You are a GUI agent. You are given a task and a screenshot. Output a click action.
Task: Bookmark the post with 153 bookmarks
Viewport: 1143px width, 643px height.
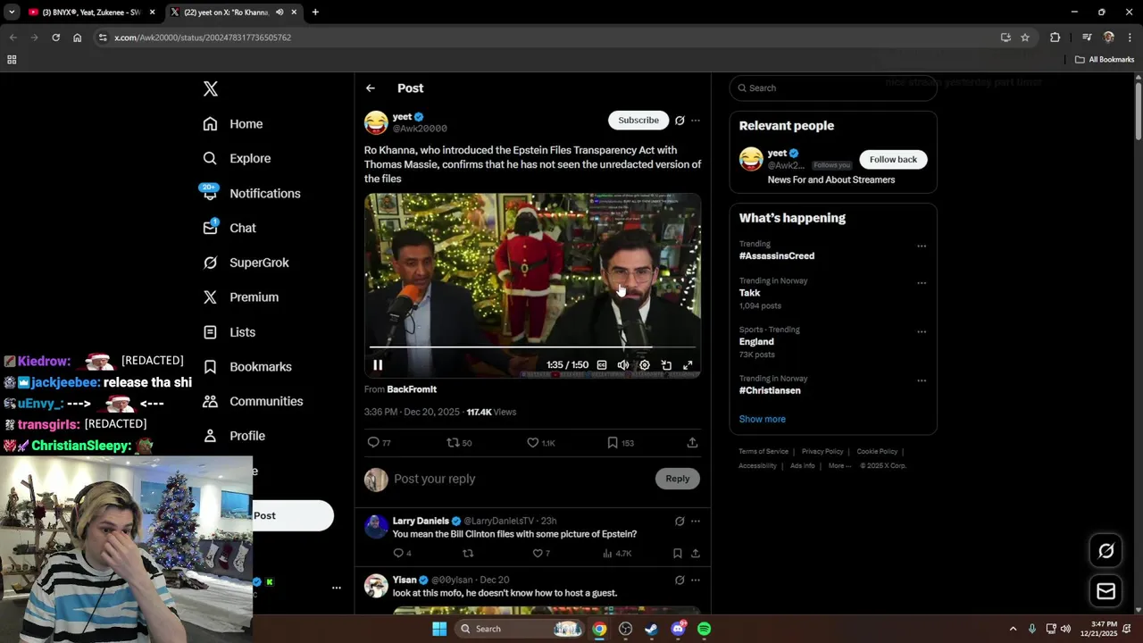[621, 443]
